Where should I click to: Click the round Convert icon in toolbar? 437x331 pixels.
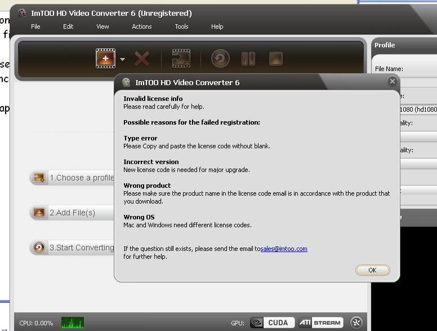point(220,59)
